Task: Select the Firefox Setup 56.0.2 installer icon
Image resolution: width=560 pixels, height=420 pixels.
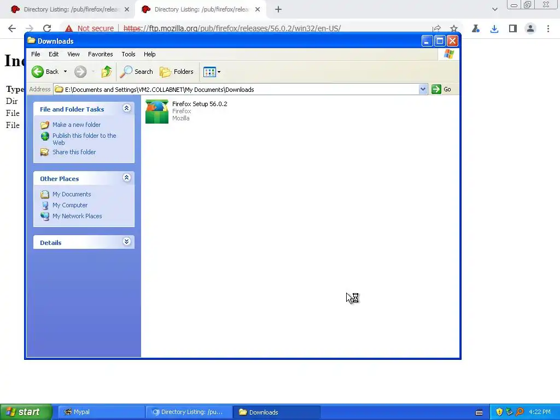Action: tap(157, 112)
